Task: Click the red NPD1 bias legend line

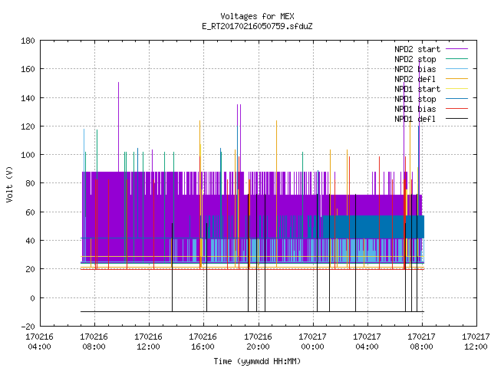Action: [456, 109]
